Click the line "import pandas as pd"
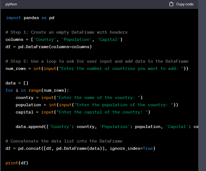 [30, 18]
